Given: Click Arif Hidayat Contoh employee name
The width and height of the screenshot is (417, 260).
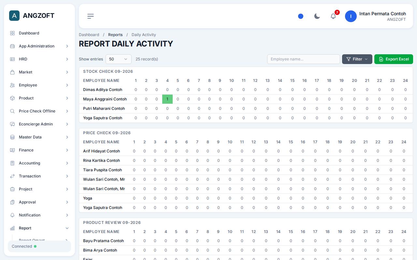Looking at the screenshot, I should 101,151.
